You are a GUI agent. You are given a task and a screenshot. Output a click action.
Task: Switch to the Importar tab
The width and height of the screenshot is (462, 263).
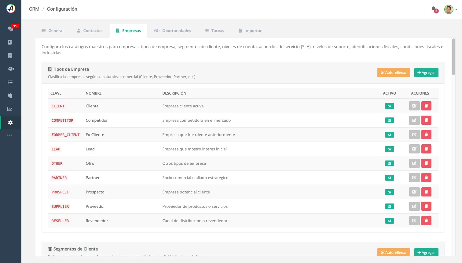coord(250,31)
